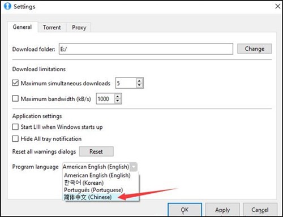
Task: Pick Português (Portuguese) language option
Action: 101,190
